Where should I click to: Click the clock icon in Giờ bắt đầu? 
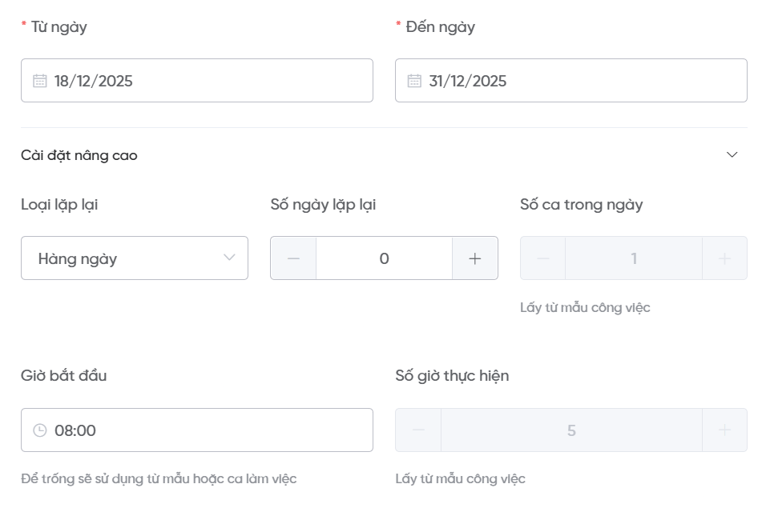coord(40,430)
